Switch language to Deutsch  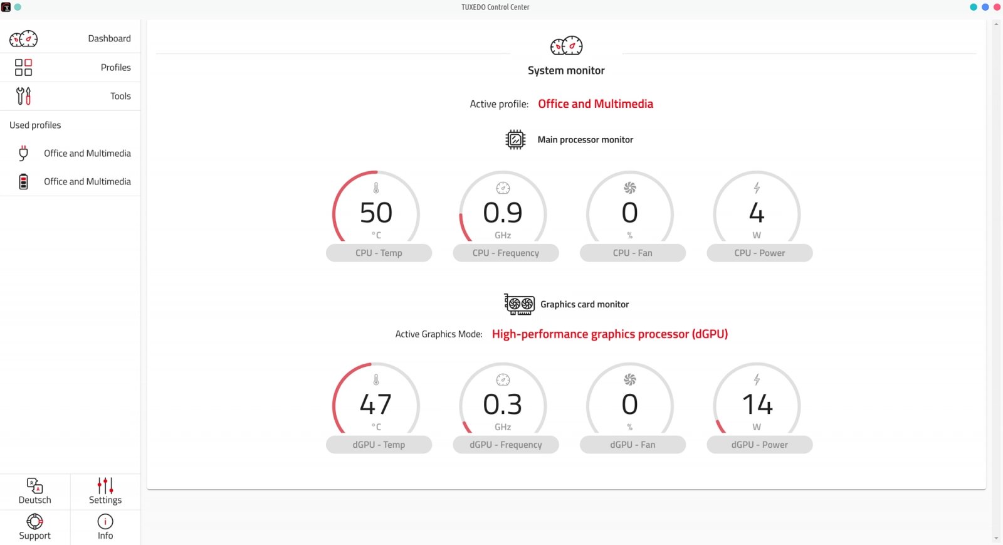(35, 492)
